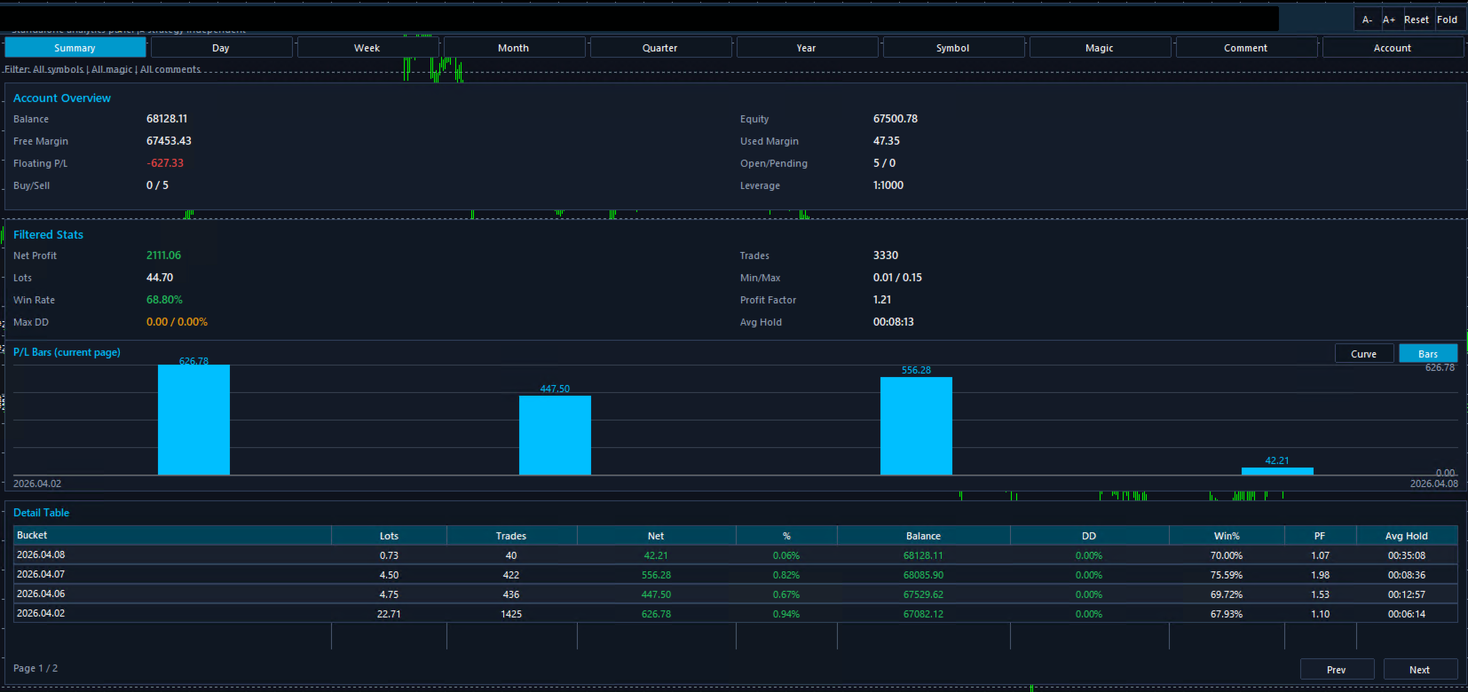Click the Max DD value 0.00 / 0.00%
The width and height of the screenshot is (1468, 692).
point(177,322)
